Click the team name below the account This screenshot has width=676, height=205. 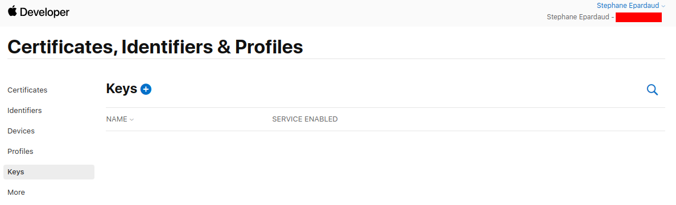click(579, 17)
